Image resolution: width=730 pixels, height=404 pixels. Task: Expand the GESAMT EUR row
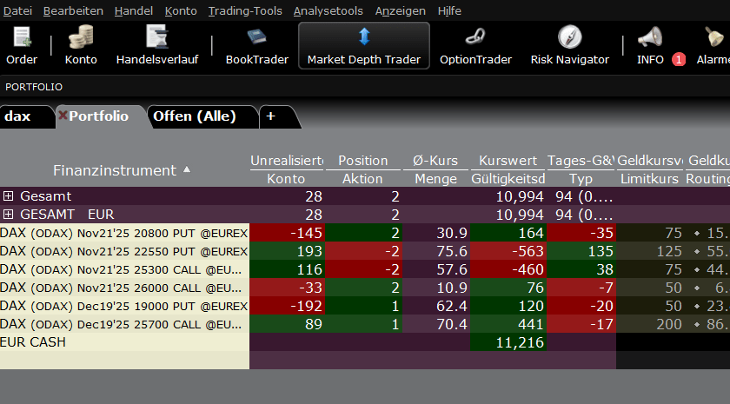(x=9, y=215)
